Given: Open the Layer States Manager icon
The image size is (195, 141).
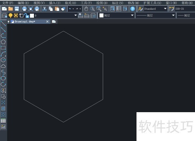Looking at the screenshot, I should point(93,16).
